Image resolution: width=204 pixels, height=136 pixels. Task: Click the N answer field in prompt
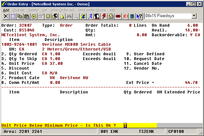tap(125, 126)
